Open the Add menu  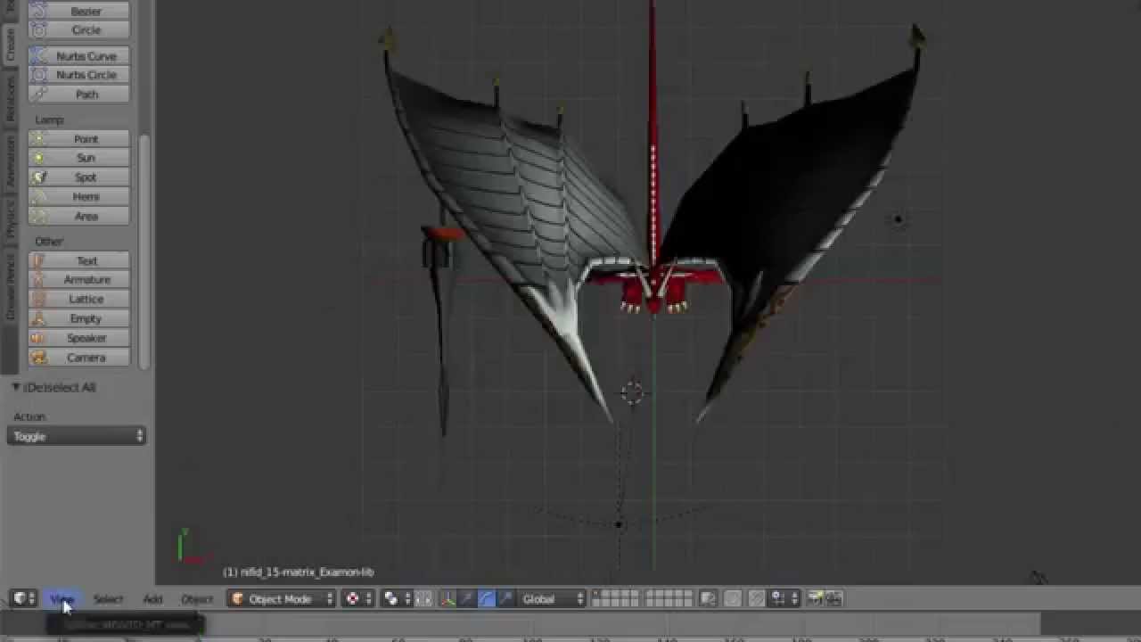pos(152,599)
